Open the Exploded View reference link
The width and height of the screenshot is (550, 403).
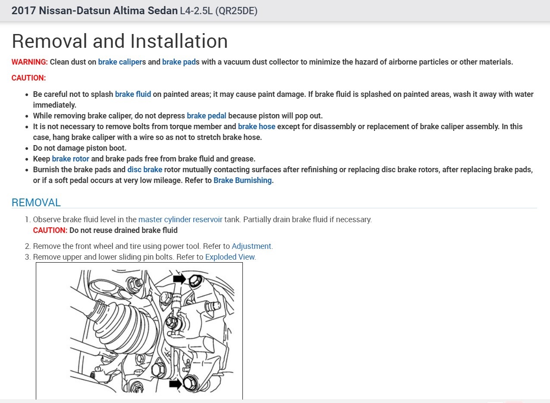pos(230,257)
